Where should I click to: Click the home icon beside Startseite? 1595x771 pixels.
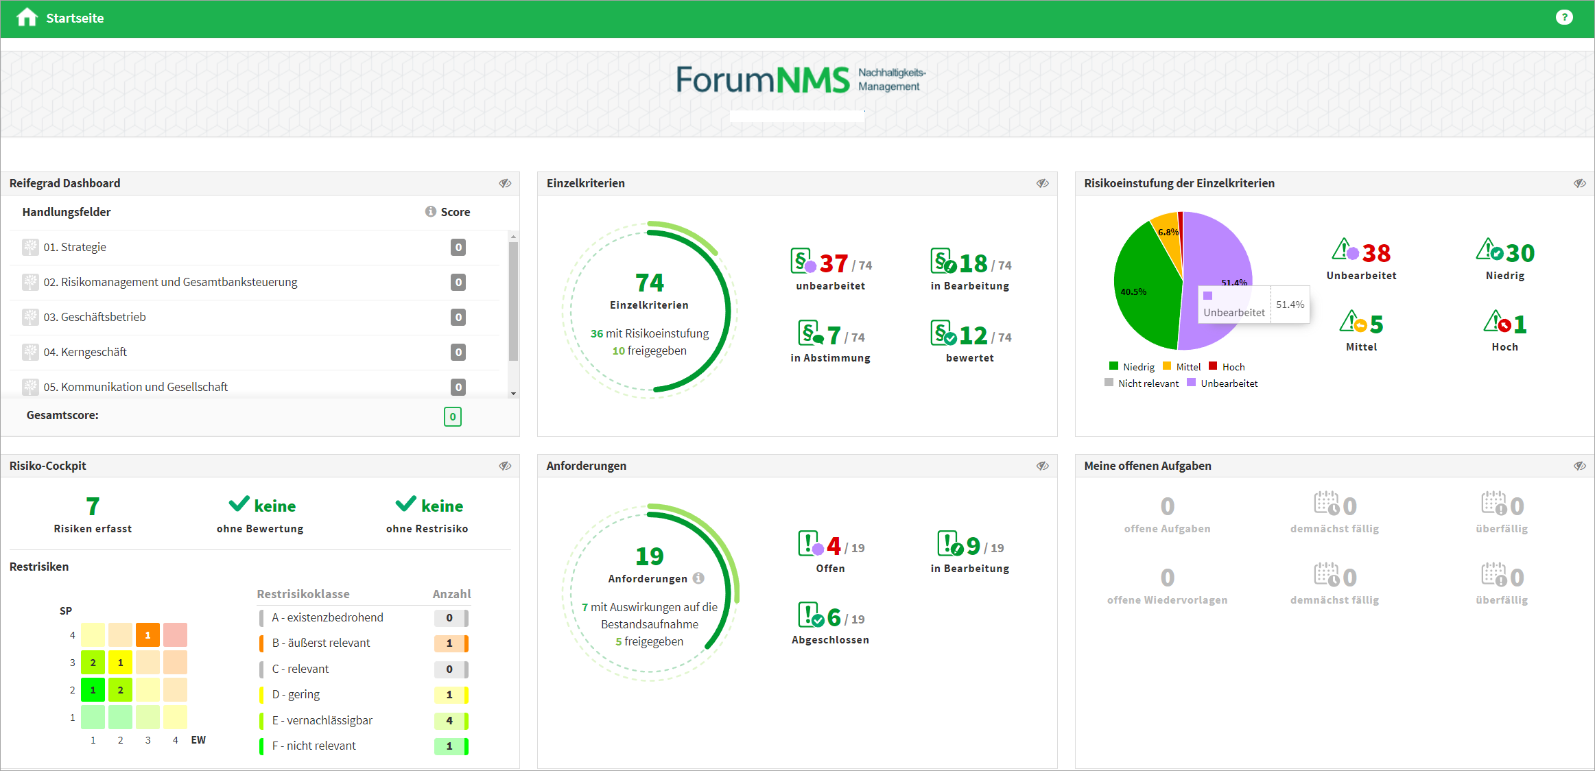pyautogui.click(x=27, y=17)
